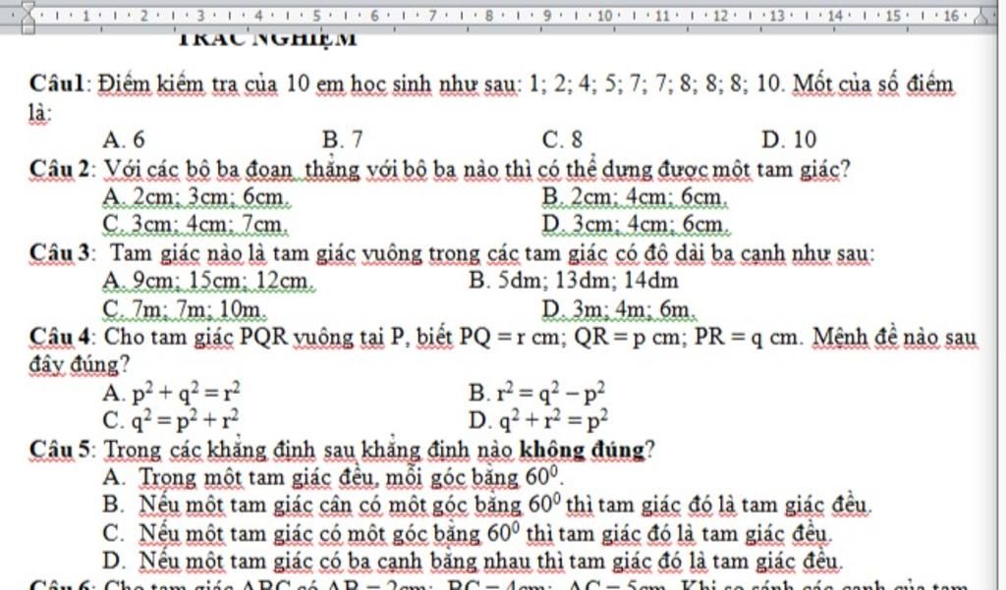Click option 'D. q² + r² = p²'

tap(537, 419)
